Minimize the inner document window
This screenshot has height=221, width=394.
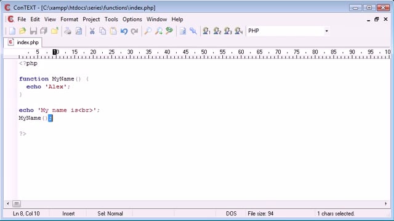pos(368,20)
